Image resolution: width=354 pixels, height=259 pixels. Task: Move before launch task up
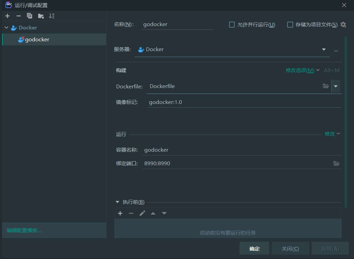pyautogui.click(x=153, y=213)
